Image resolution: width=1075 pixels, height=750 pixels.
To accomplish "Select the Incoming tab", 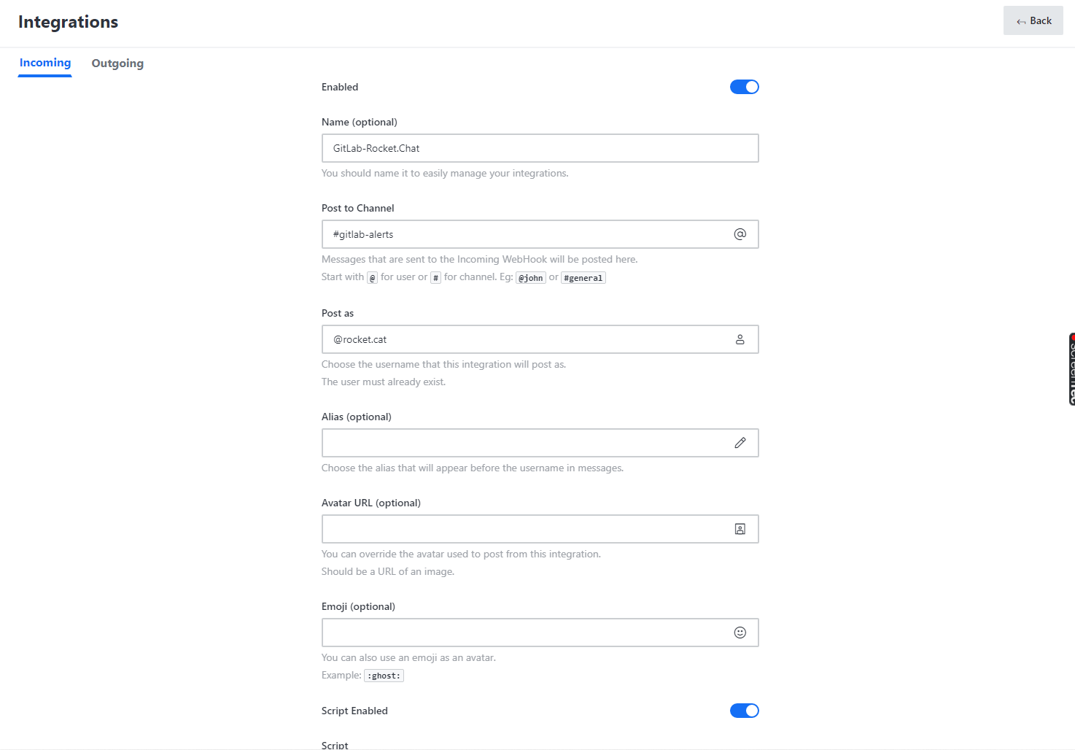I will [x=45, y=63].
